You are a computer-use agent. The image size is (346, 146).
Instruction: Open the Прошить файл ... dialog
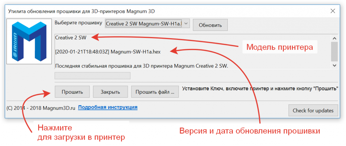point(155,92)
